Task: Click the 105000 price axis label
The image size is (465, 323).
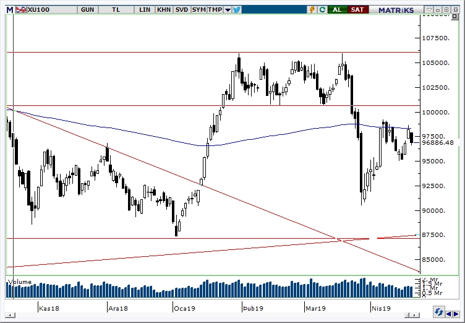Action: point(435,63)
